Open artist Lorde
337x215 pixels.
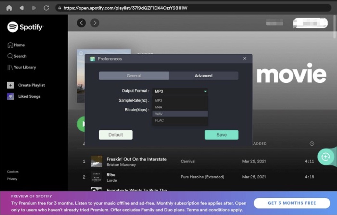tap(112, 180)
